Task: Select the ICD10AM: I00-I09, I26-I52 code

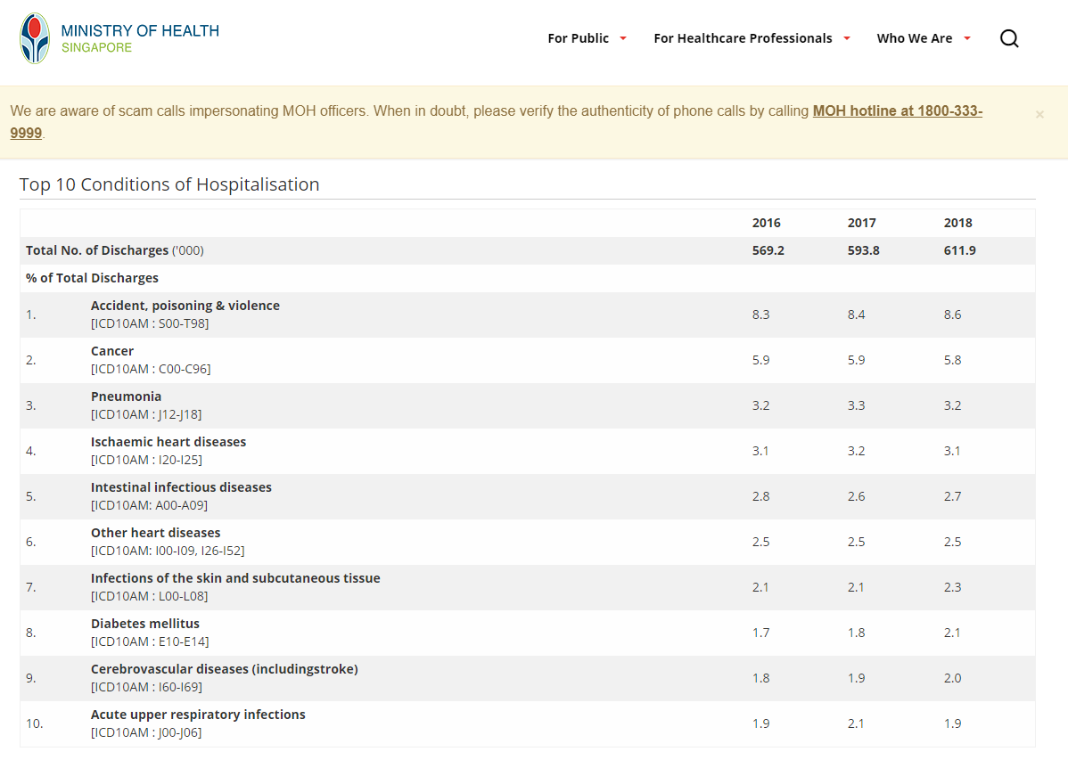Action: click(x=168, y=551)
